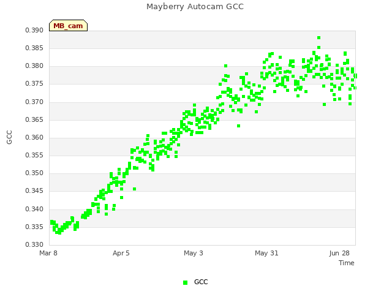Viewport: 392px width, 294px height.
Task: Click the vertical GCC axis title
Action: (9, 137)
